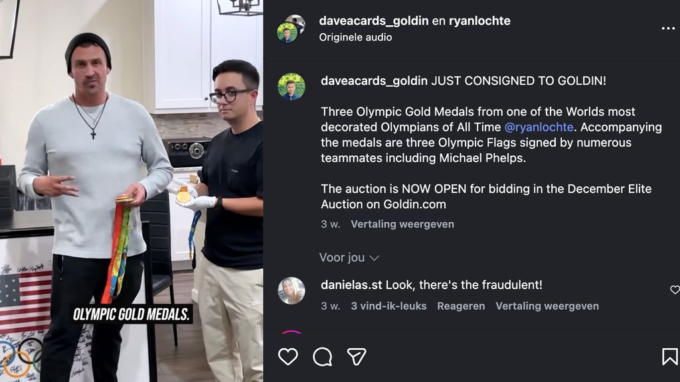Open comments with the speech bubble icon

[x=322, y=356]
